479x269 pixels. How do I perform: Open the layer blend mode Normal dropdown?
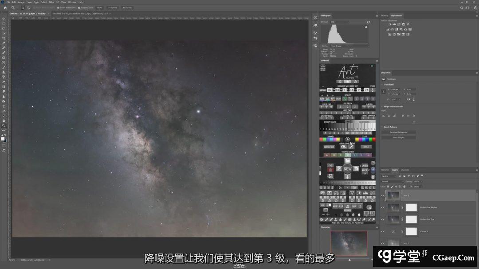[393, 181]
